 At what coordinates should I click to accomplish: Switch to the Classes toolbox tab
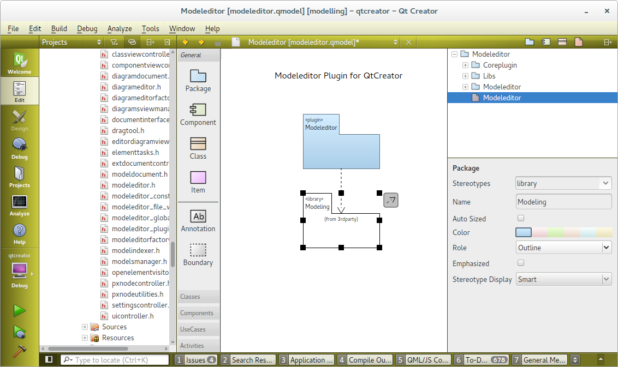tap(199, 297)
